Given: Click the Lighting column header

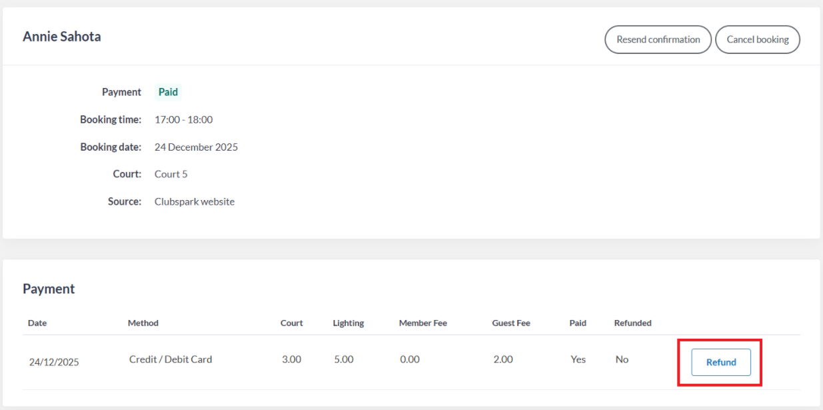Looking at the screenshot, I should coord(348,323).
